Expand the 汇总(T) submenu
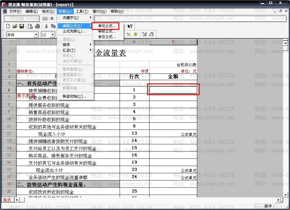This screenshot has height=210, width=290. click(75, 50)
